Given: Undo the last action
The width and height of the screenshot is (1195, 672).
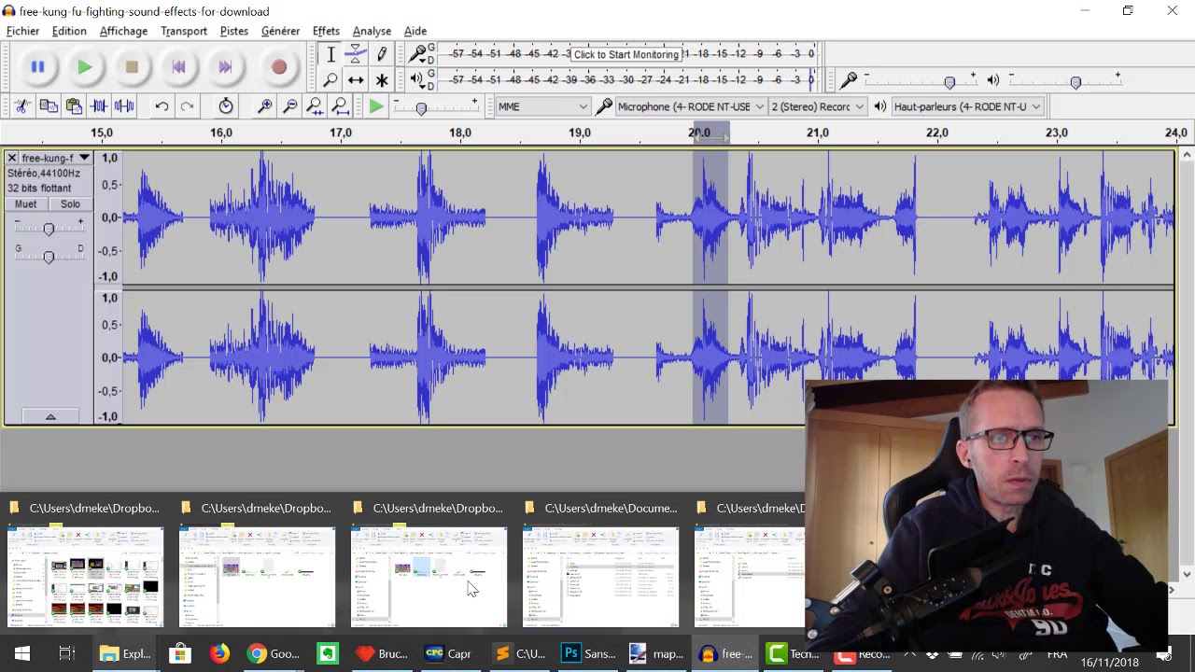Looking at the screenshot, I should (162, 106).
